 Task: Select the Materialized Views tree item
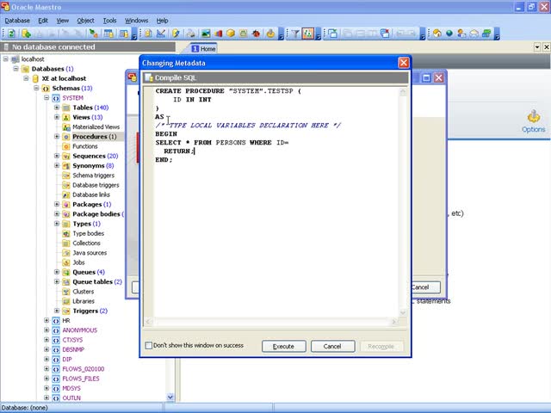pyautogui.click(x=96, y=126)
